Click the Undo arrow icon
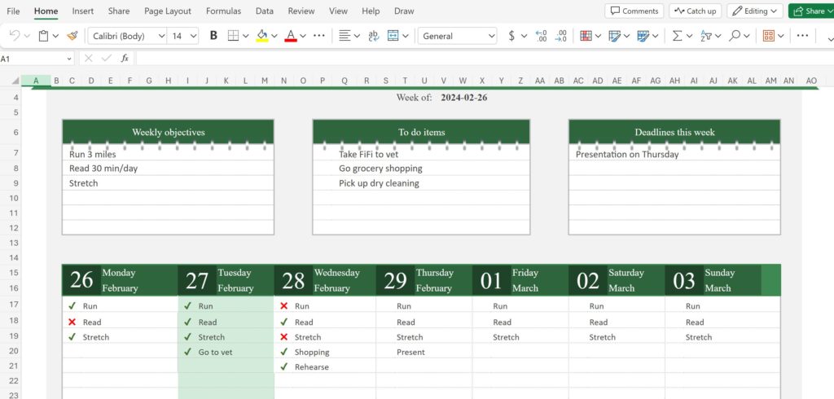Viewport: 834px width, 399px height. (x=15, y=36)
